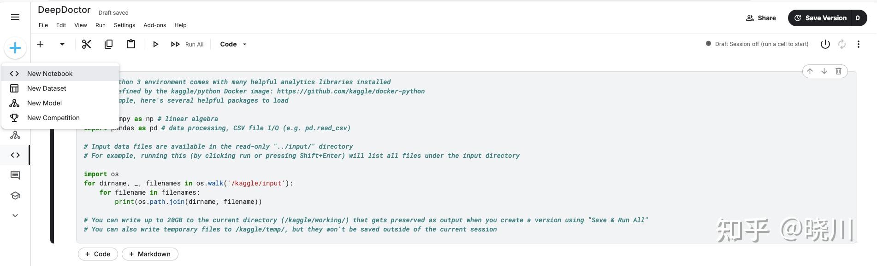Select the Cut cell scissors icon
Screen dimensions: 877x266
86,44
